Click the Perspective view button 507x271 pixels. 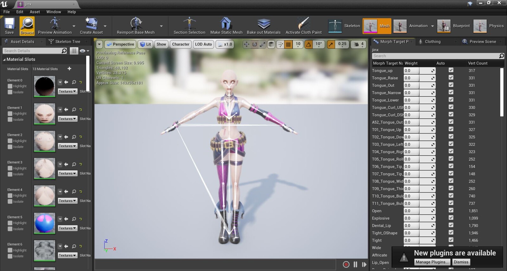click(x=120, y=44)
